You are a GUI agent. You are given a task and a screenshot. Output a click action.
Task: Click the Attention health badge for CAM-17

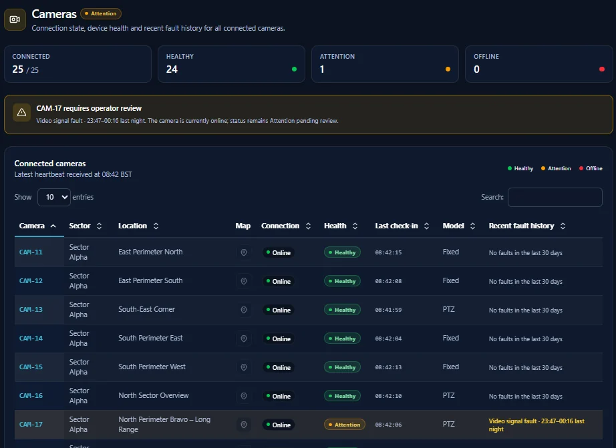pos(345,425)
